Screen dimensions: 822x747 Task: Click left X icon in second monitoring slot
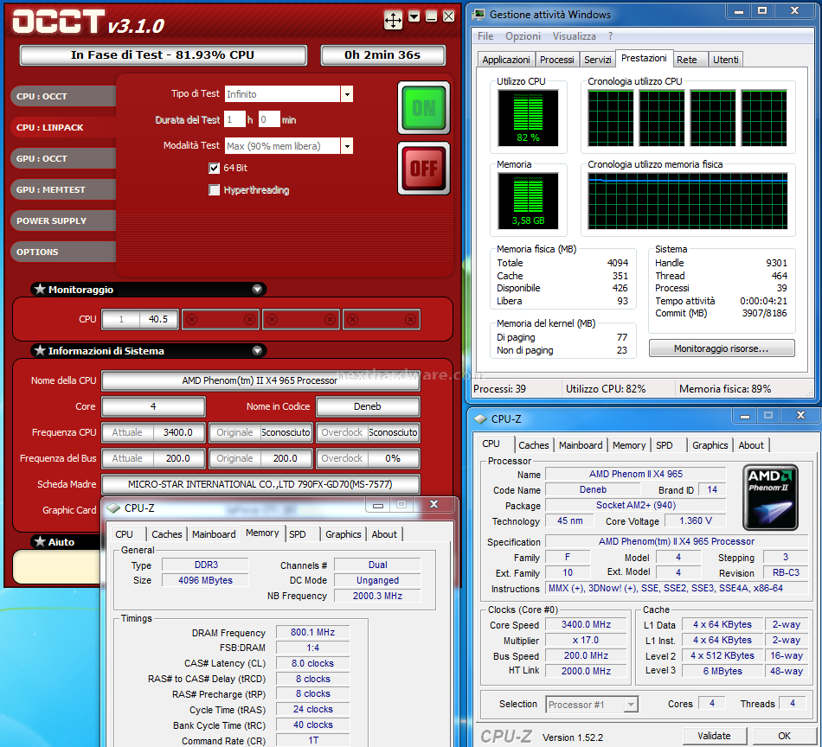[x=192, y=319]
